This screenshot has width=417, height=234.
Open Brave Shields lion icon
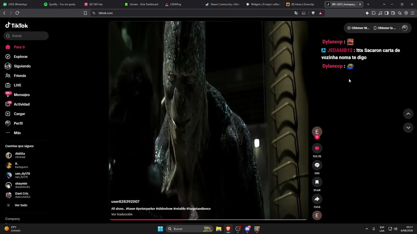point(313,13)
